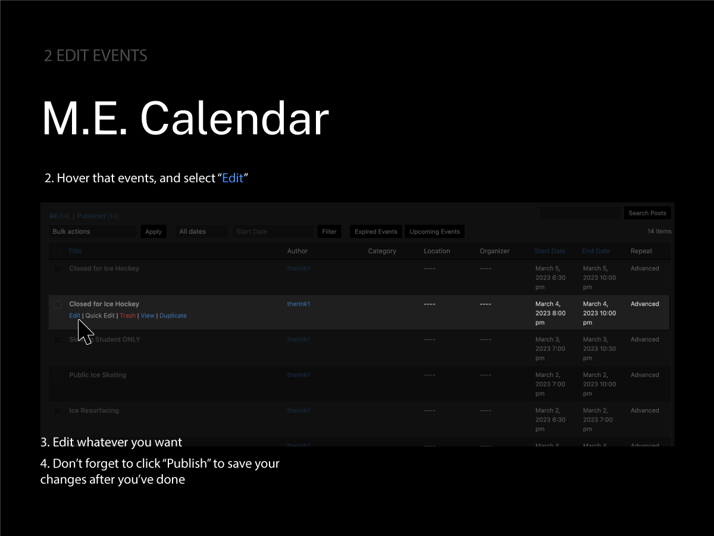
Task: Click the start date March 5, 2023 6:30 pm
Action: (550, 278)
